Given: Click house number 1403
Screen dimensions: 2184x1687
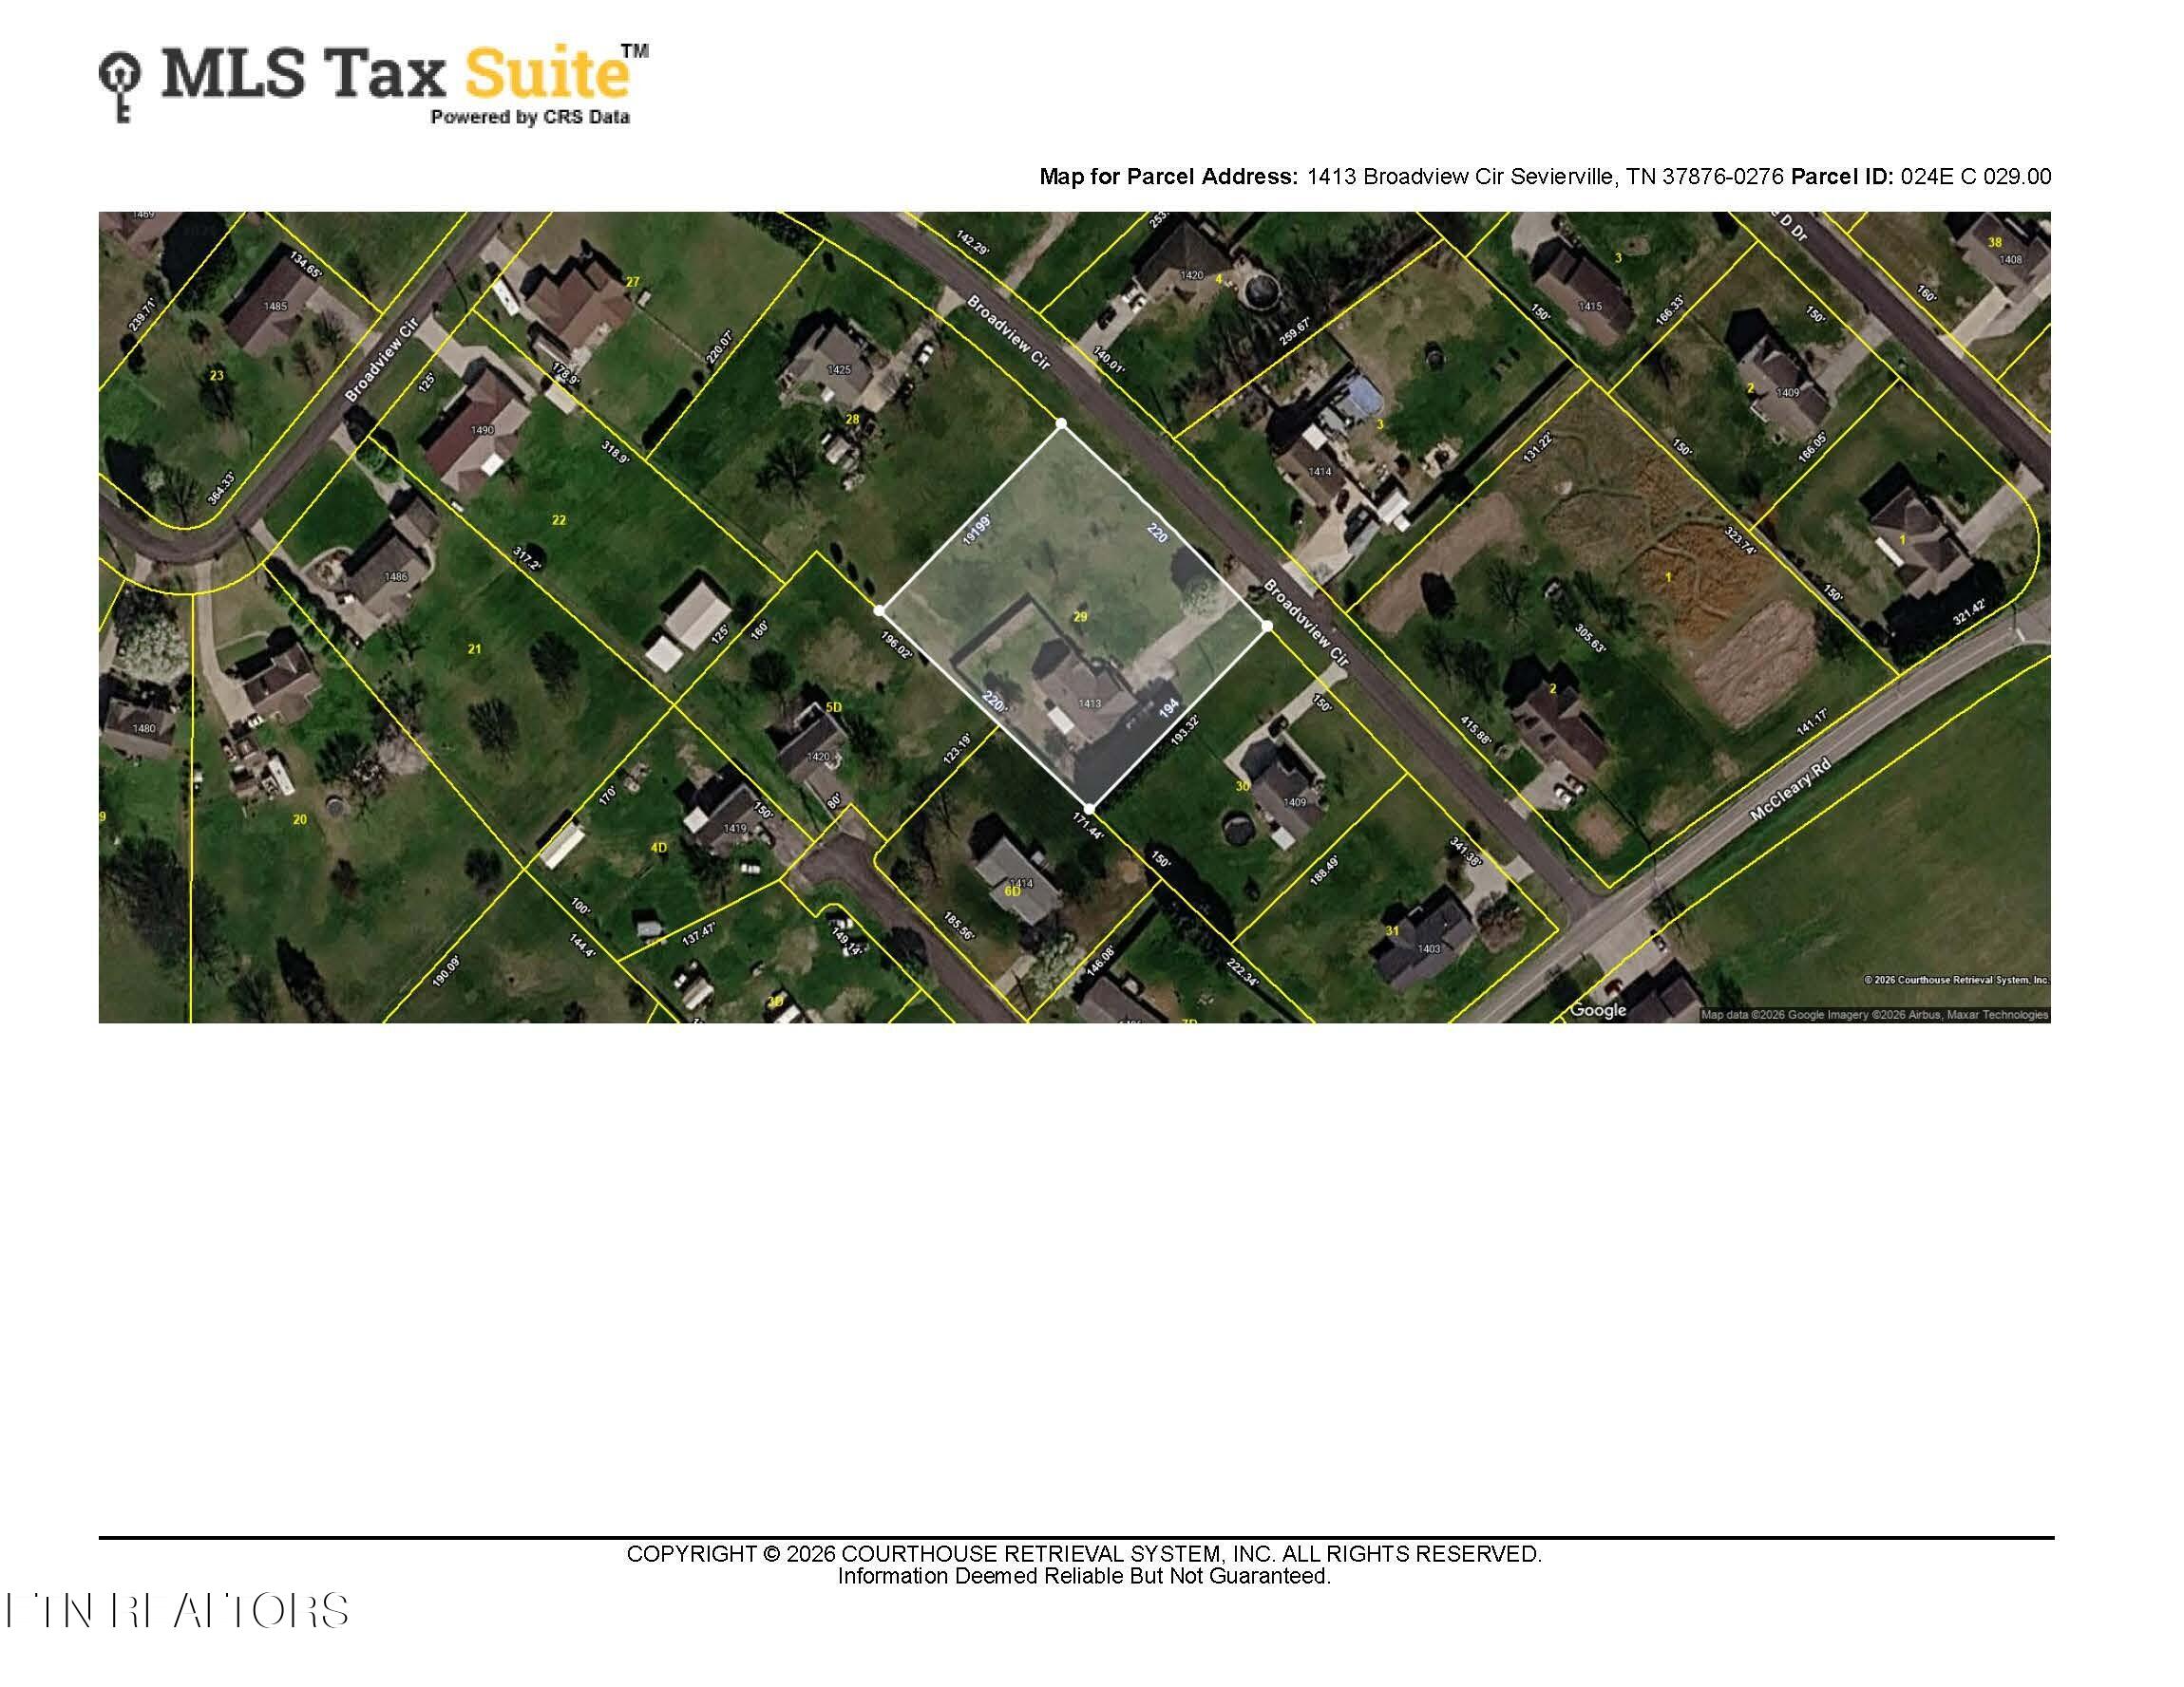Looking at the screenshot, I should point(1429,949).
